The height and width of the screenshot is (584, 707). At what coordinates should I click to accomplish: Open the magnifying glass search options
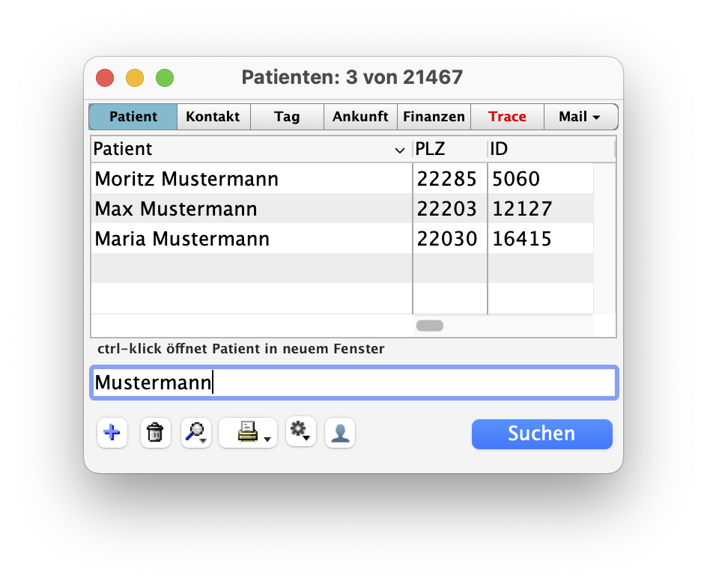click(196, 433)
